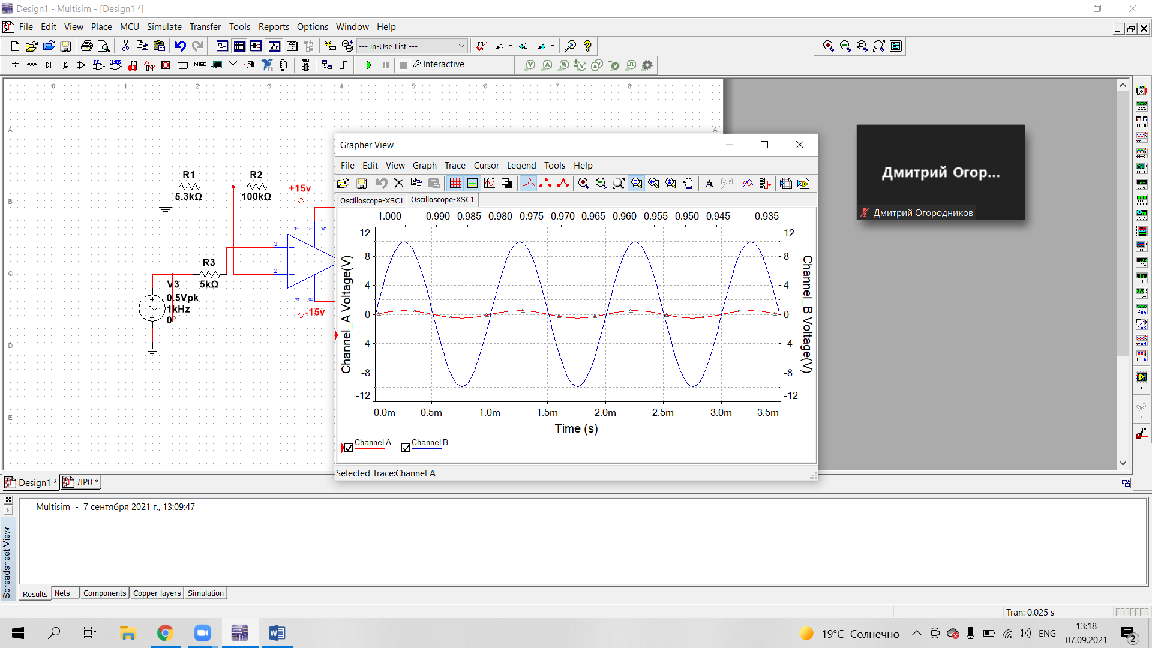The image size is (1152, 648).
Task: Select the Components tab in Spreadsheet View
Action: tap(104, 593)
